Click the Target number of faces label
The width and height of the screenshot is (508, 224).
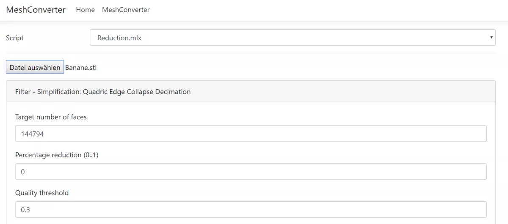coord(51,117)
